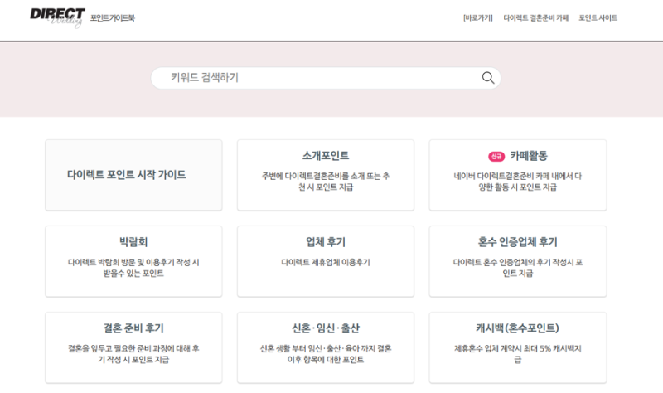Click the 소개포인트 description starting with 주변에

[326, 182]
